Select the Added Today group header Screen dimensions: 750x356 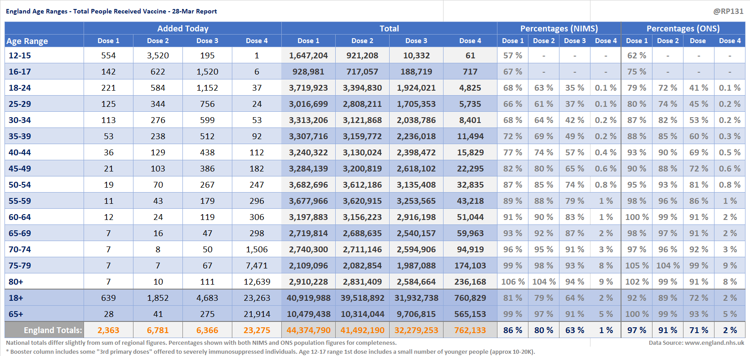click(182, 28)
